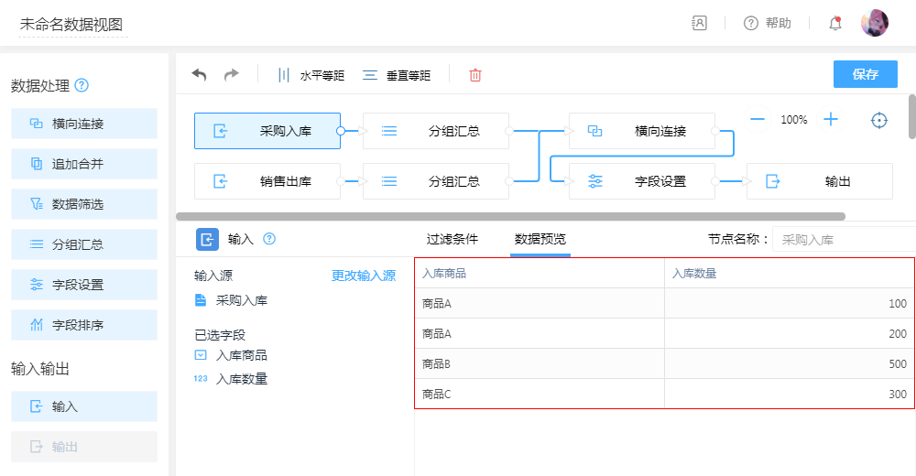Apply 水平等距 horizontal spacing
916x476 pixels.
pyautogui.click(x=311, y=75)
